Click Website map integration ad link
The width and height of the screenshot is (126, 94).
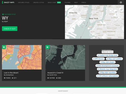coord(107,69)
